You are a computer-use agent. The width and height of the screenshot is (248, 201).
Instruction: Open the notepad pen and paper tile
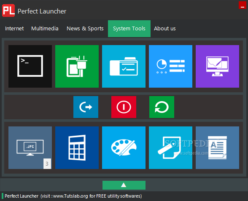pos(170,147)
